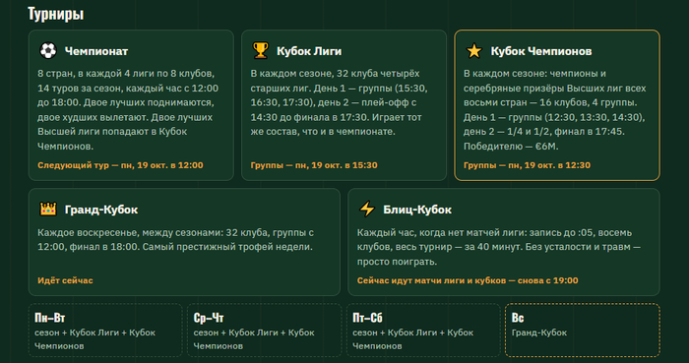Select the Ср–Чт schedule tile
The width and height of the screenshot is (689, 363).
(x=265, y=331)
